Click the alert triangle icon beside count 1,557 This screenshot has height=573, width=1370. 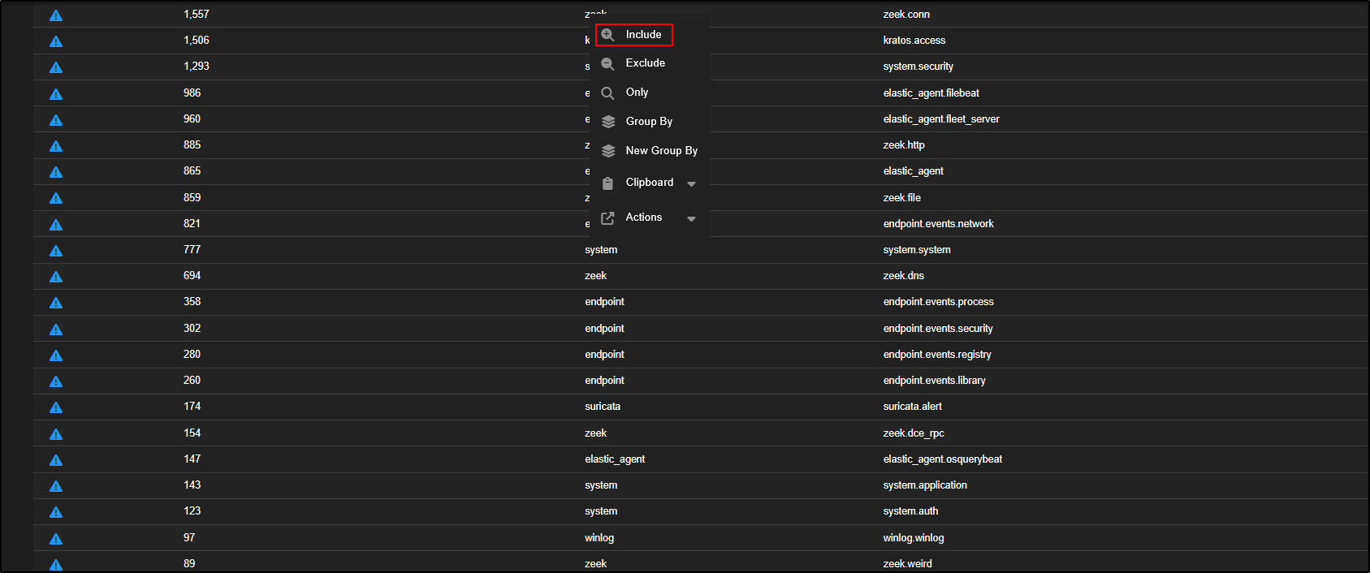click(56, 15)
